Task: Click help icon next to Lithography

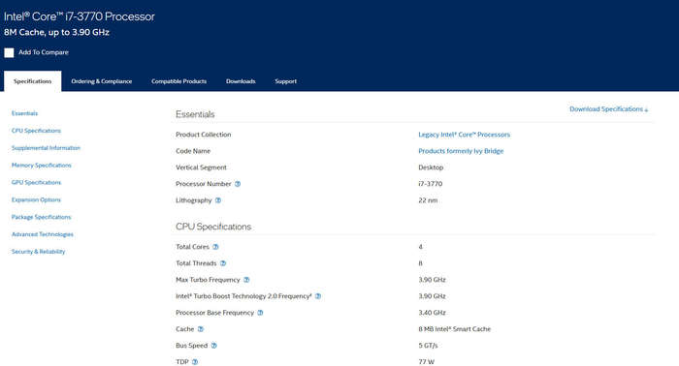Action: pyautogui.click(x=218, y=200)
